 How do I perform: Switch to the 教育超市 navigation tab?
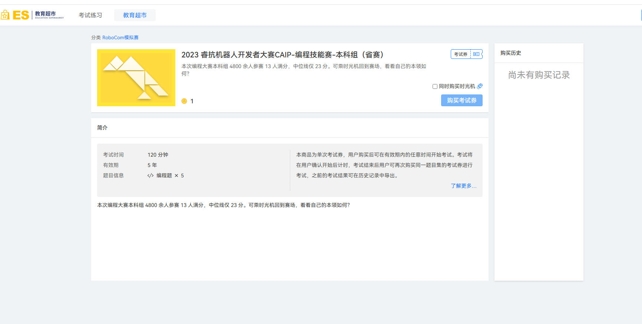pyautogui.click(x=135, y=15)
